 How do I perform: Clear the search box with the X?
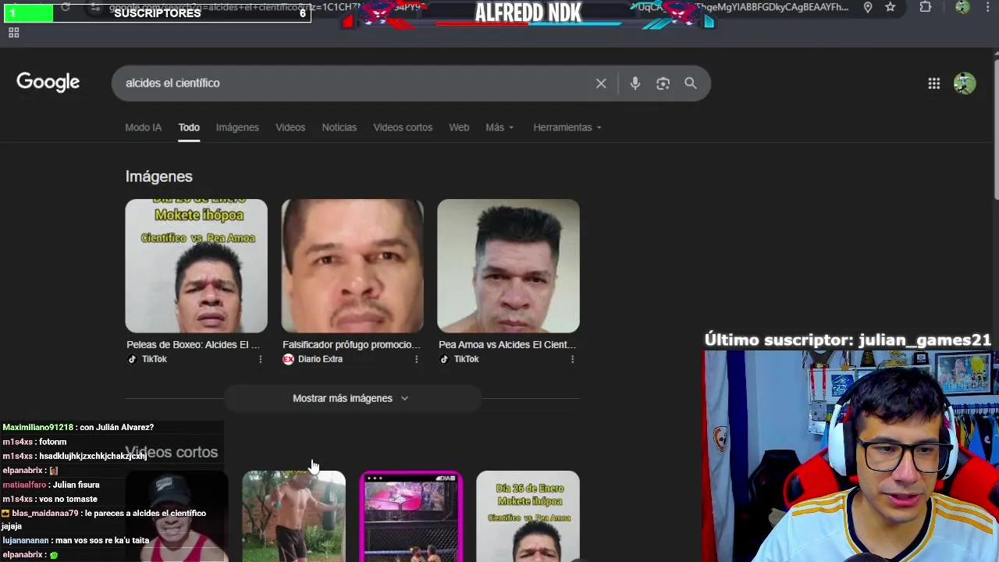click(601, 83)
